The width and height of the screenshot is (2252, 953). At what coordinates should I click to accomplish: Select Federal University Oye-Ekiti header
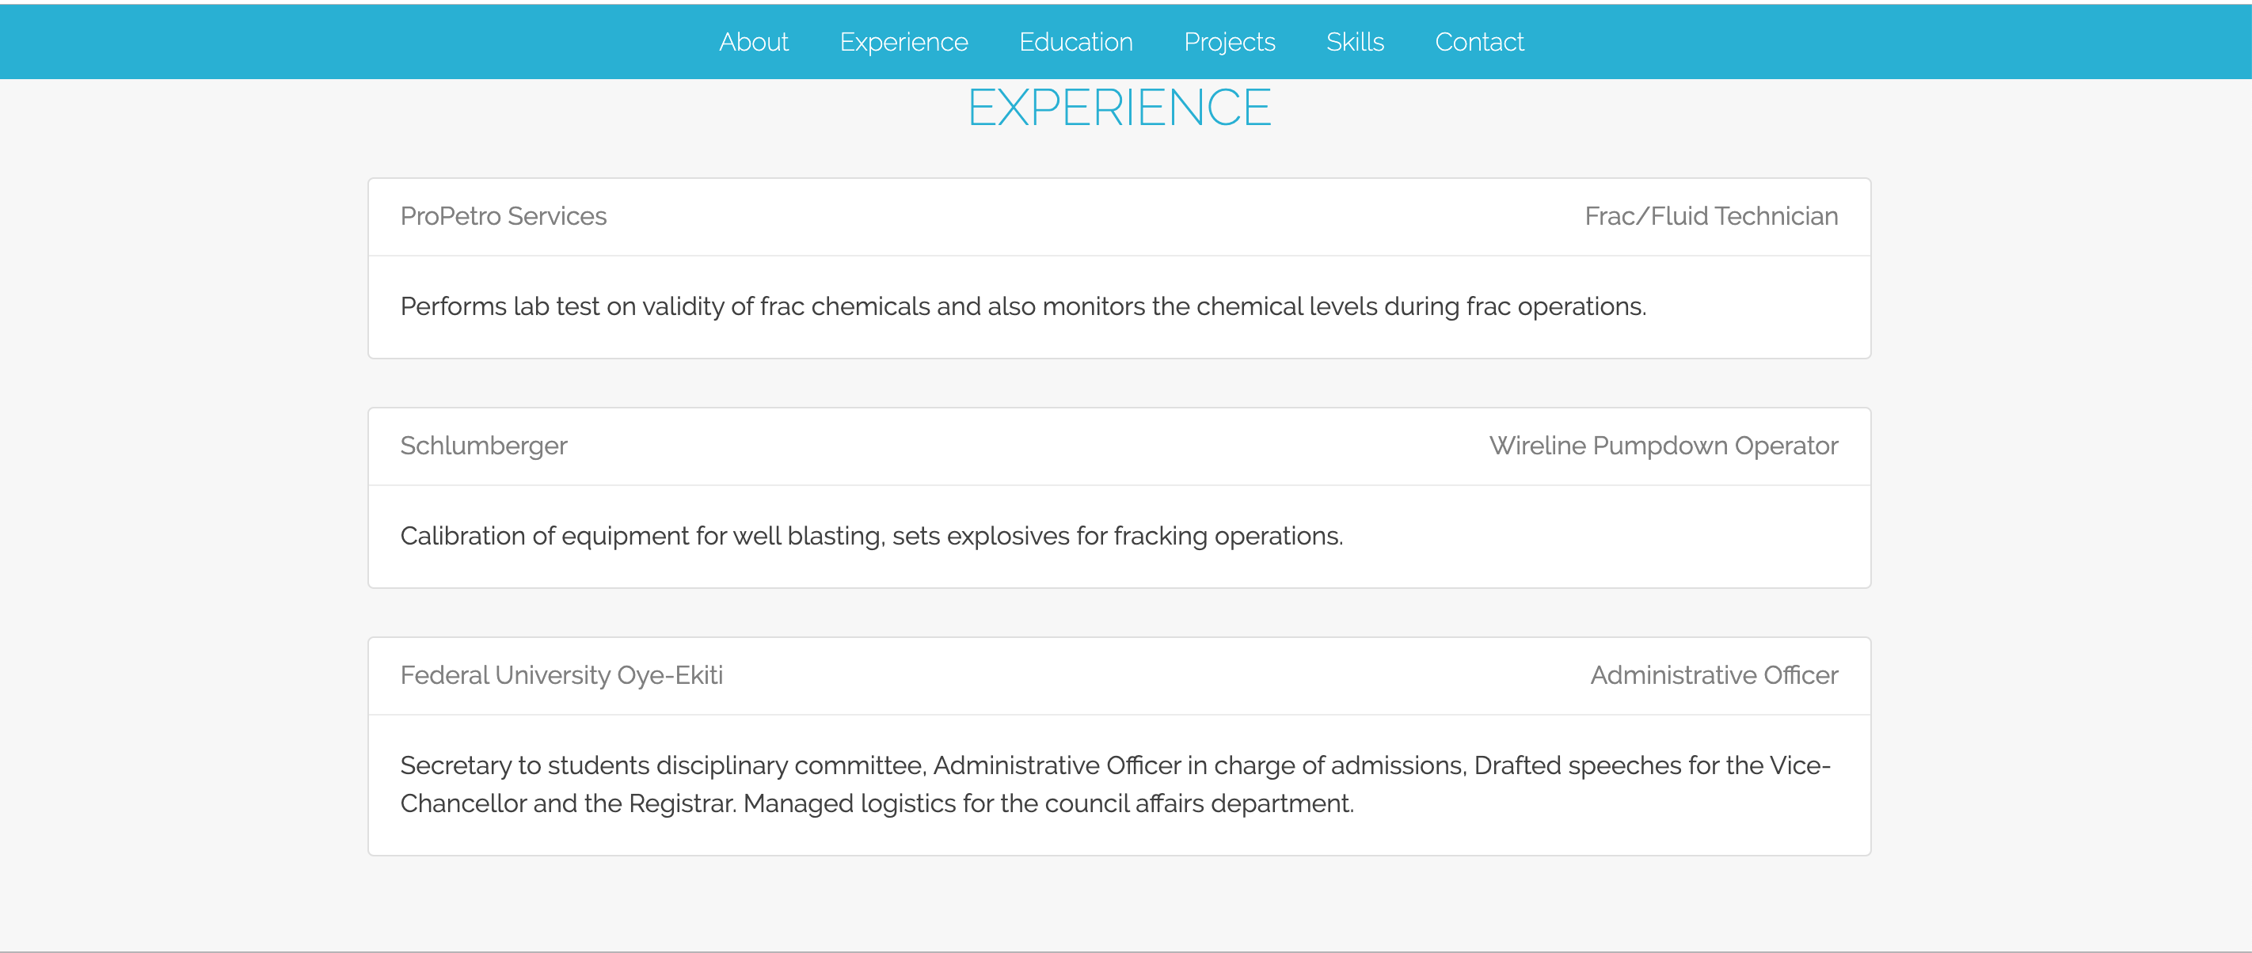pos(561,675)
